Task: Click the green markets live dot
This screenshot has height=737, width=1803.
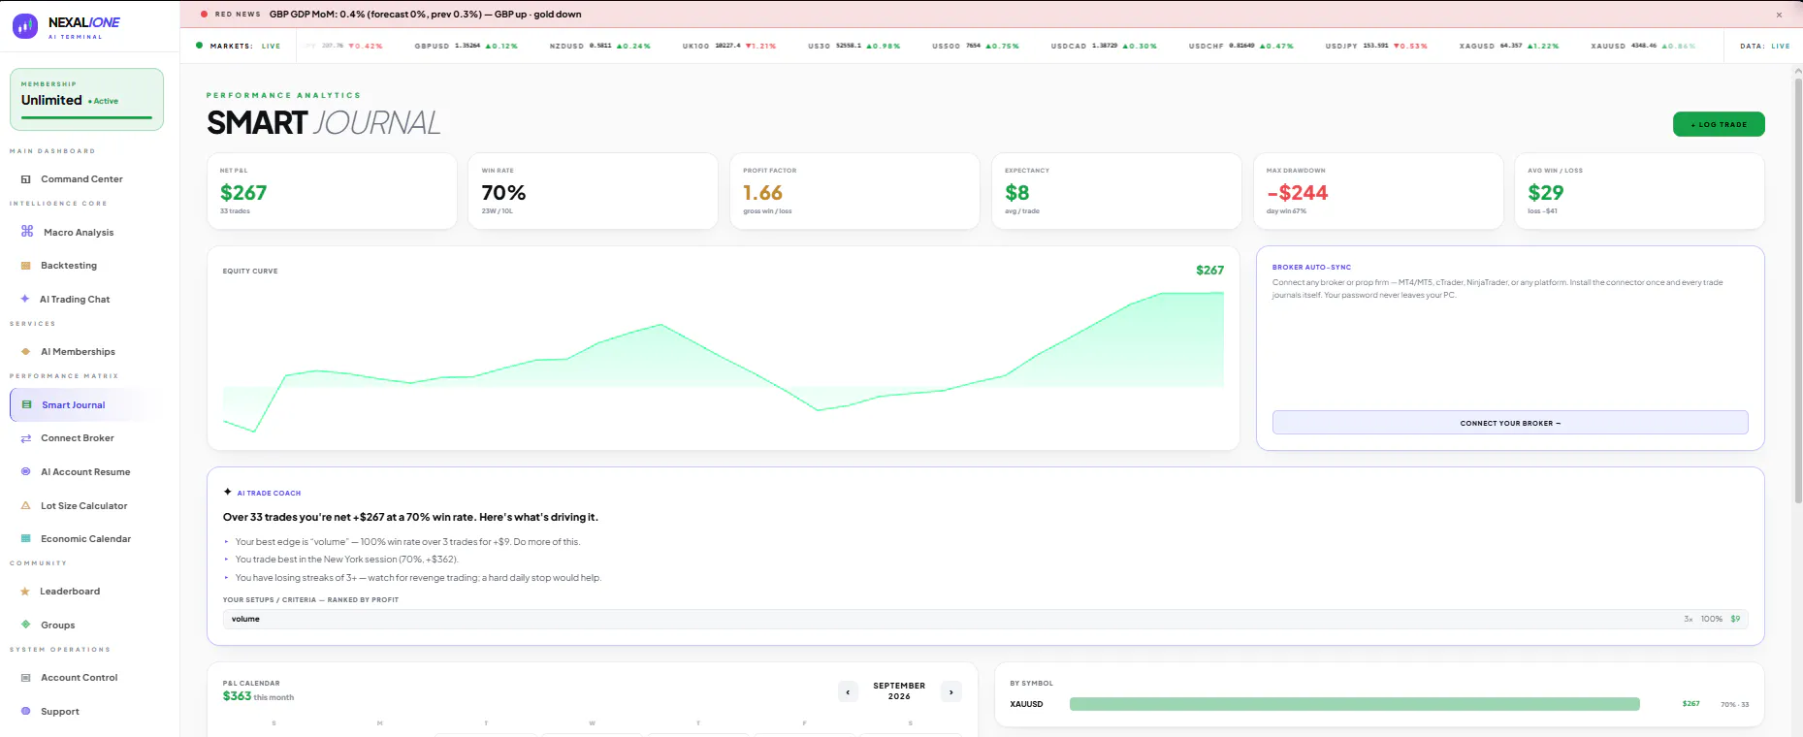Action: 200,46
